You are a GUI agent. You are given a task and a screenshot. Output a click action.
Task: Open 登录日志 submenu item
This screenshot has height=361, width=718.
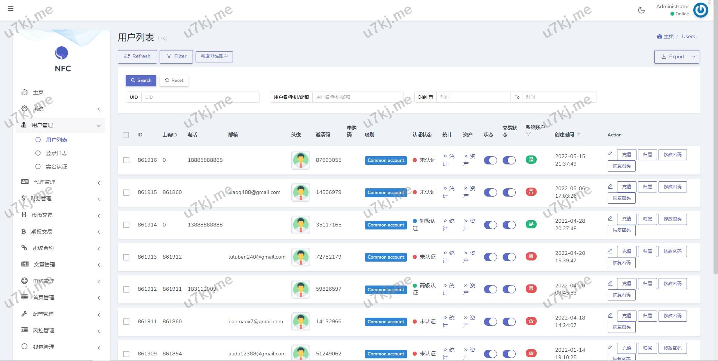click(x=56, y=153)
